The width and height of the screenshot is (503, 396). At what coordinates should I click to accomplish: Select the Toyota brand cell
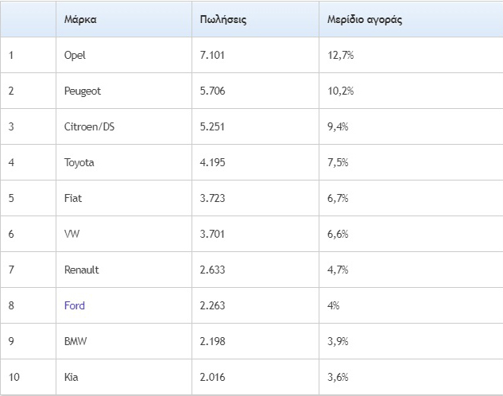[x=79, y=162]
